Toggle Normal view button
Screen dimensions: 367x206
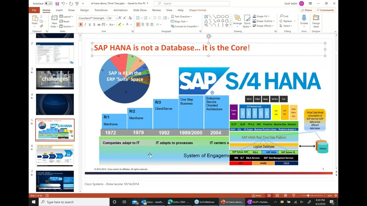(x=269, y=195)
